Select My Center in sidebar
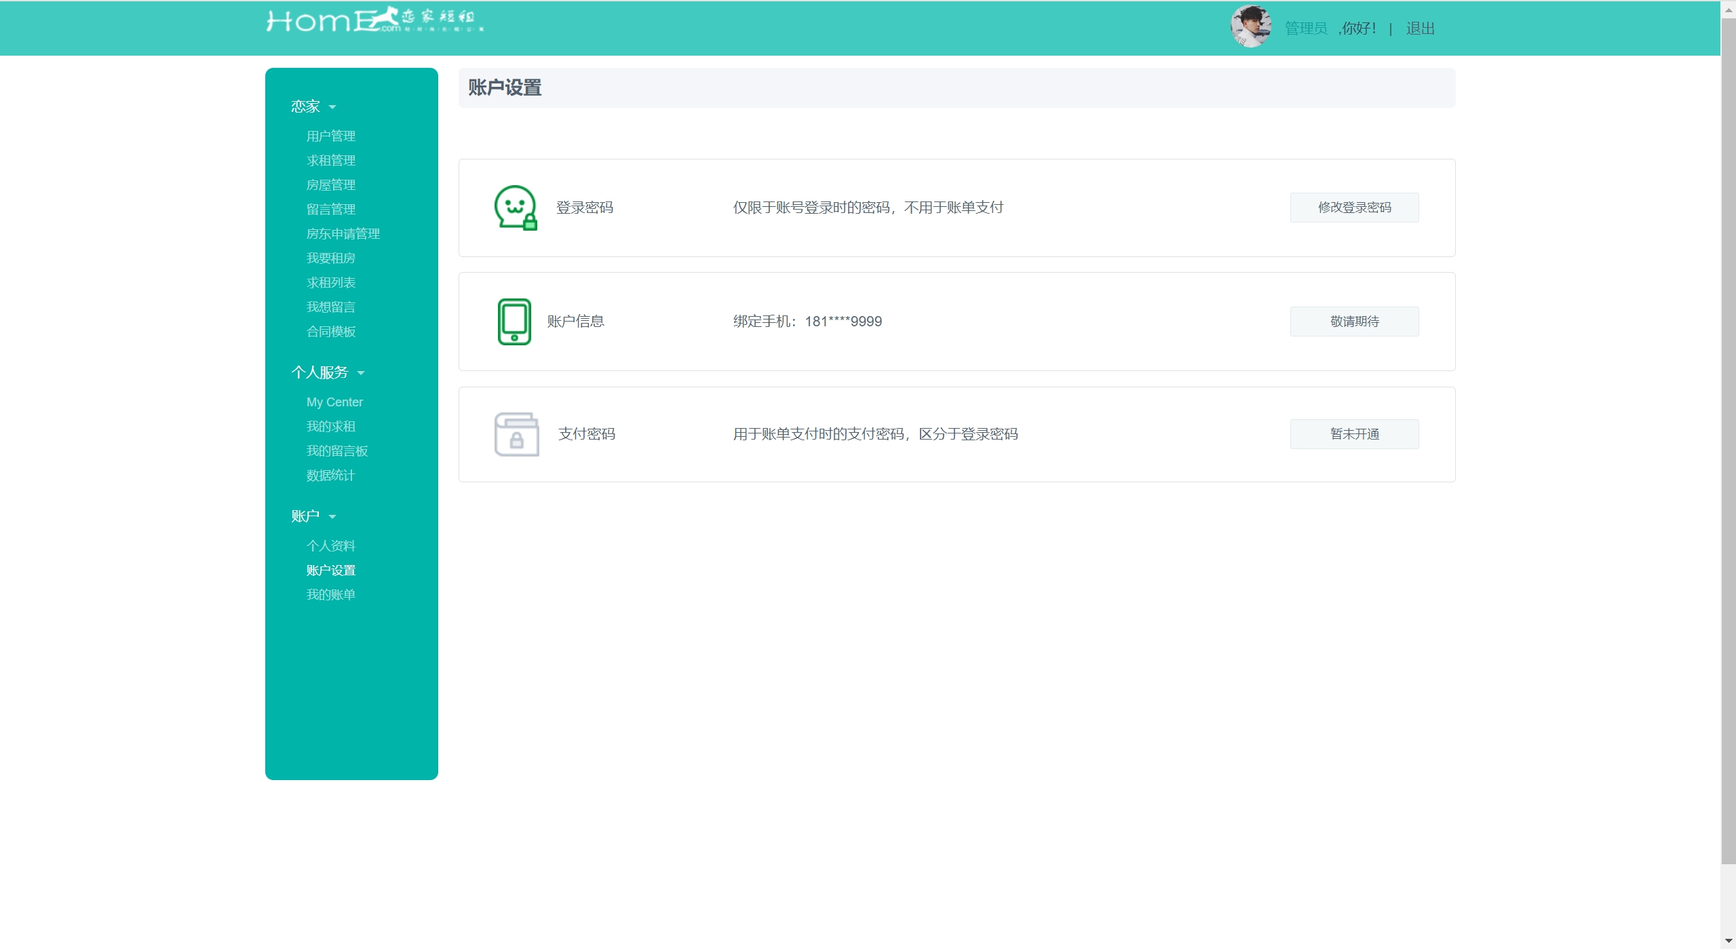This screenshot has height=949, width=1736. point(334,402)
